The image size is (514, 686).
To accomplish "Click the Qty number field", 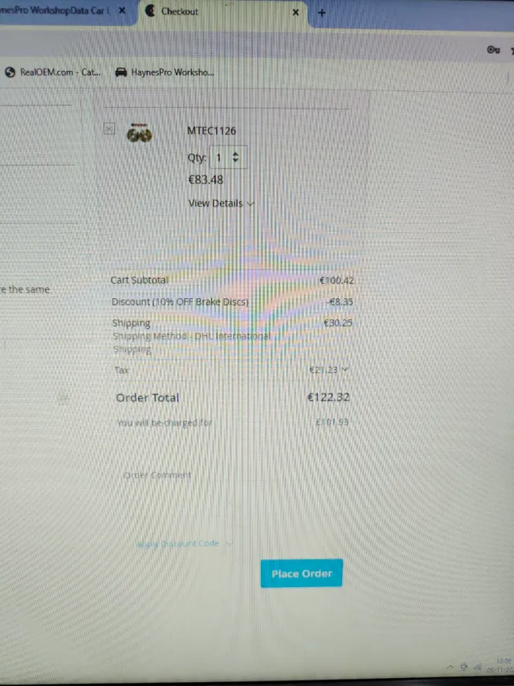I will [228, 157].
